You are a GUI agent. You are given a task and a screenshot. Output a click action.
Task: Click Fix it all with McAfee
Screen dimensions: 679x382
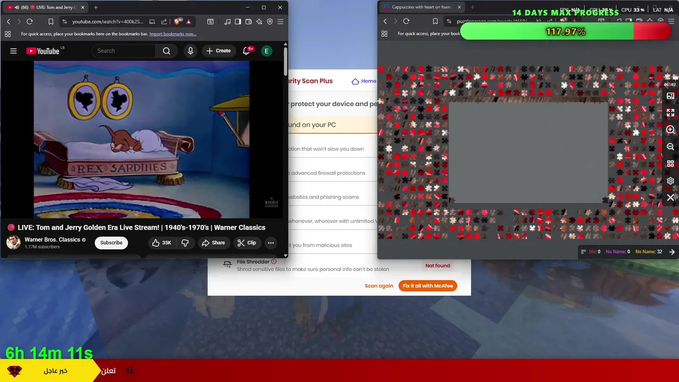click(428, 286)
